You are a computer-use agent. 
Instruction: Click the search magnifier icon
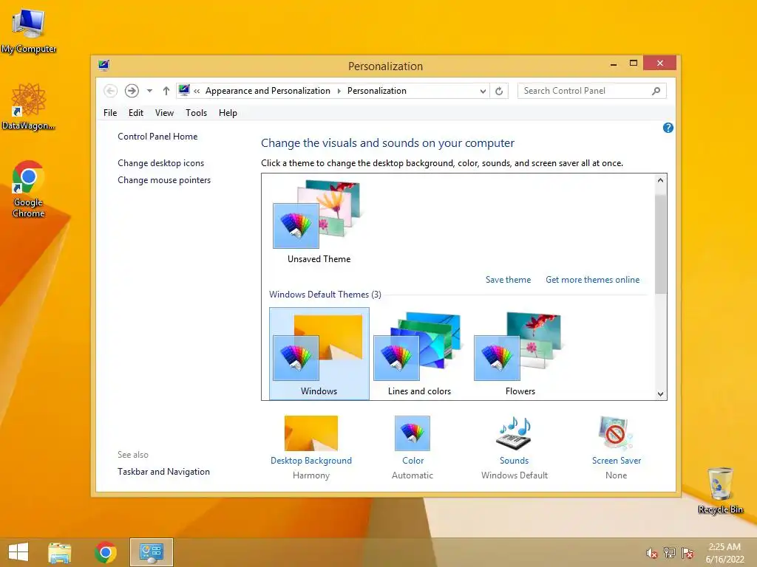656,91
